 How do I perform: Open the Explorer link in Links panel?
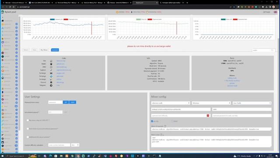pos(64,70)
